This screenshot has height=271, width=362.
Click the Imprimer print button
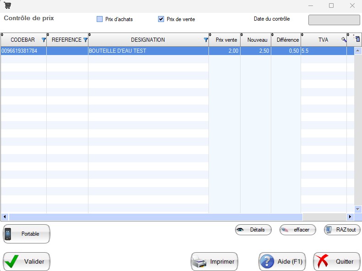[x=214, y=262]
